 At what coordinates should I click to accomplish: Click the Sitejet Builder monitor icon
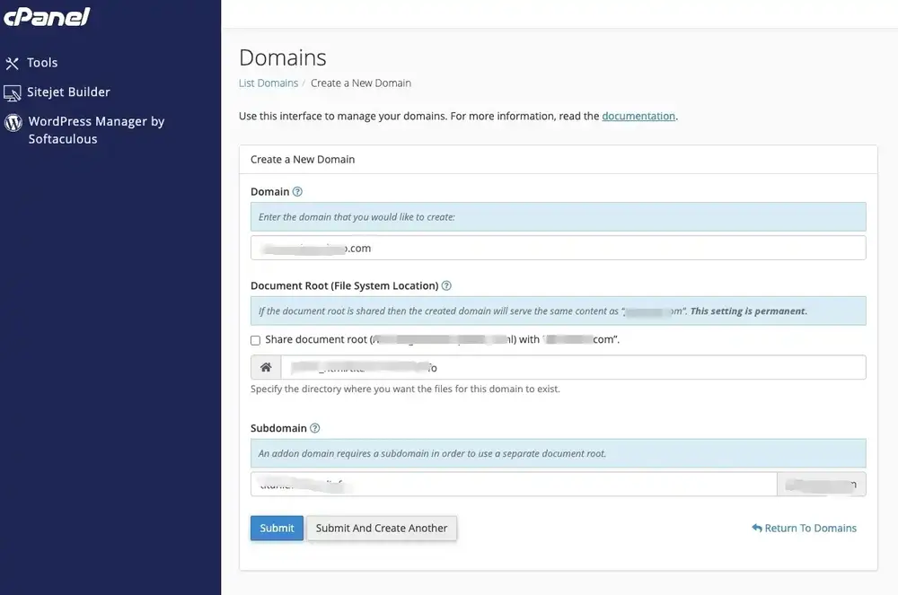coord(12,92)
